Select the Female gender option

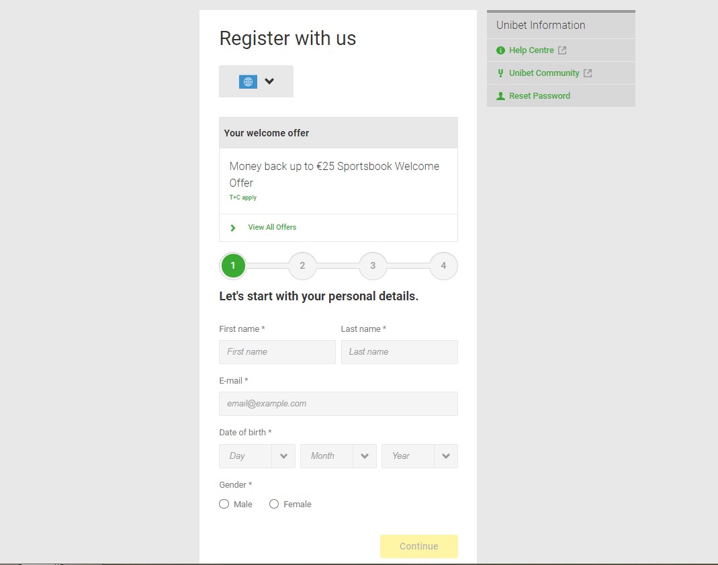coord(274,504)
